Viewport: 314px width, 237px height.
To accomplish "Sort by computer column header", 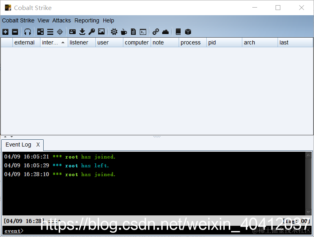I will pyautogui.click(x=137, y=42).
